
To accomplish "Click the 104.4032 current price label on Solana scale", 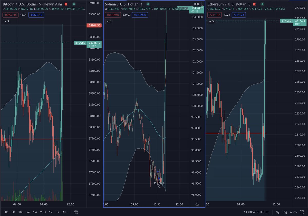I will tap(197, 10).
